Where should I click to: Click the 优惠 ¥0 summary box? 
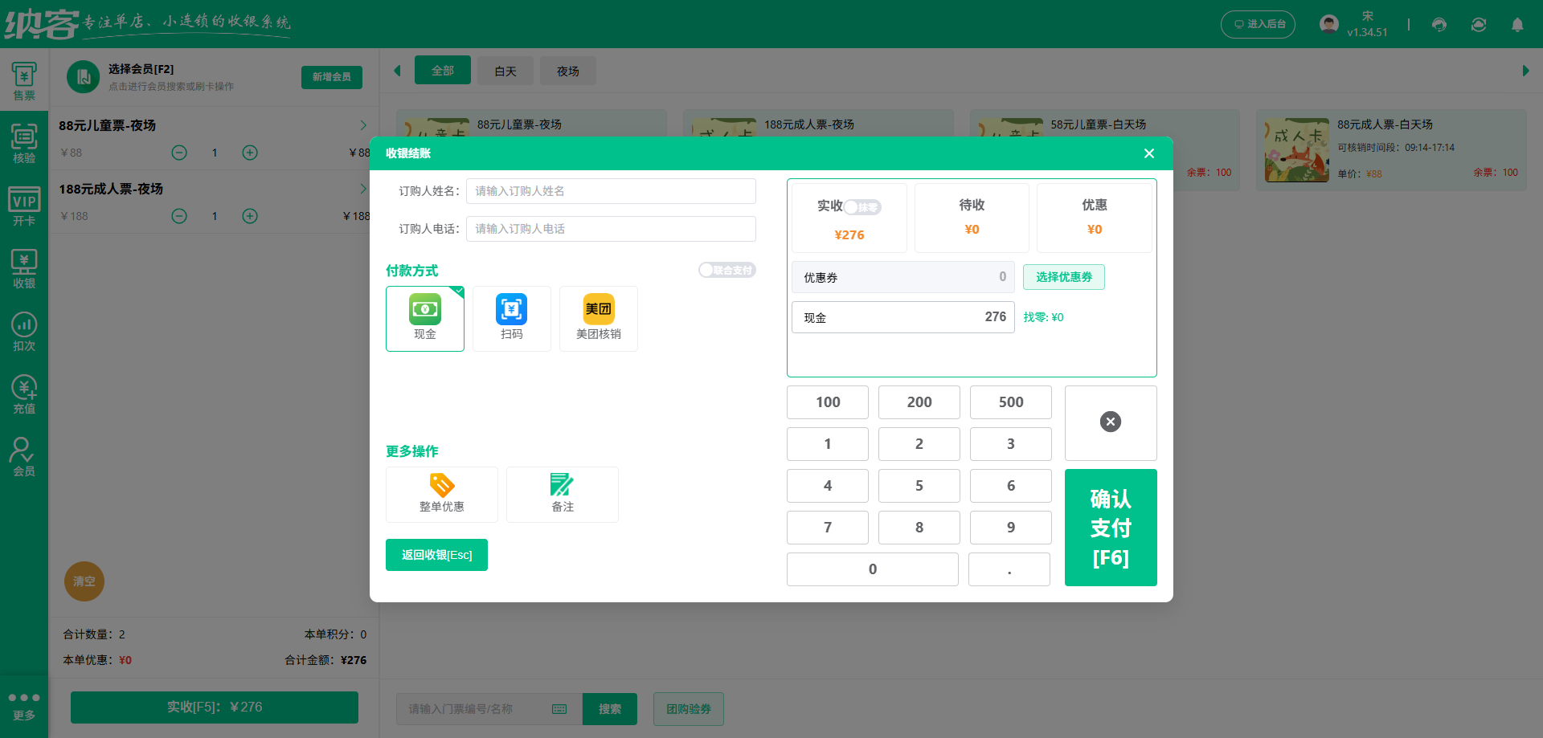click(1095, 218)
